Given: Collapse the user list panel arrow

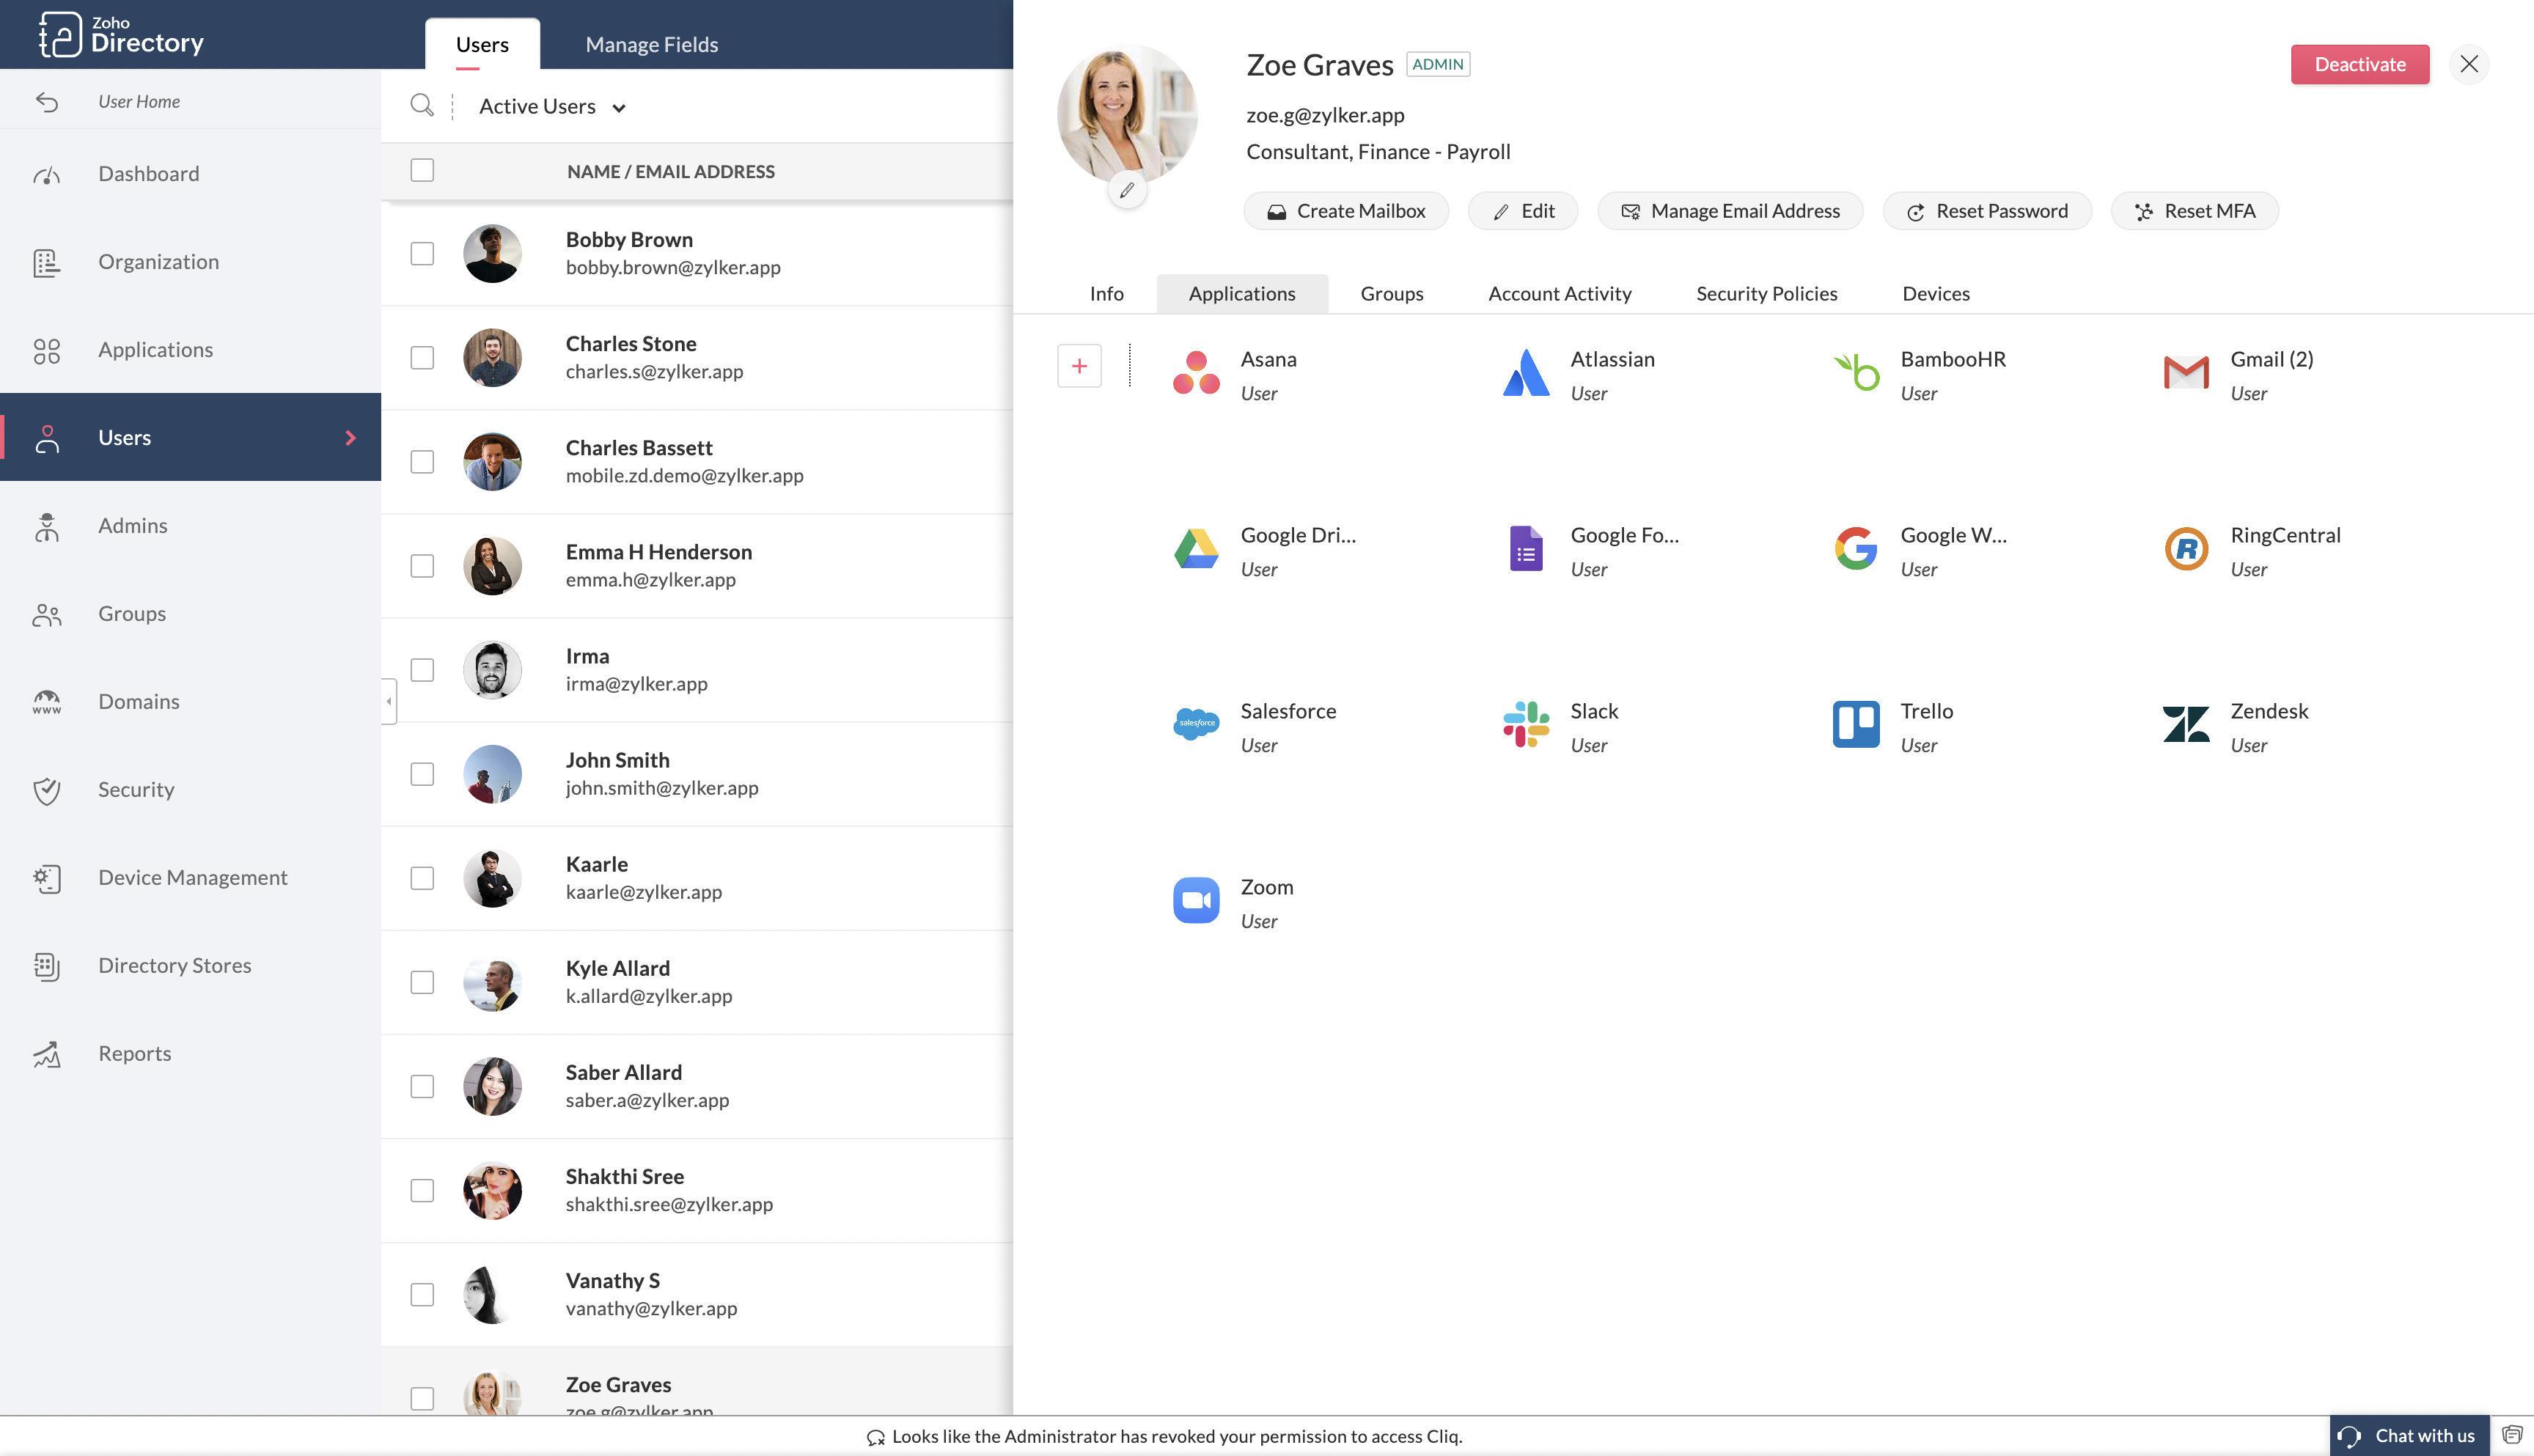Looking at the screenshot, I should tap(388, 701).
